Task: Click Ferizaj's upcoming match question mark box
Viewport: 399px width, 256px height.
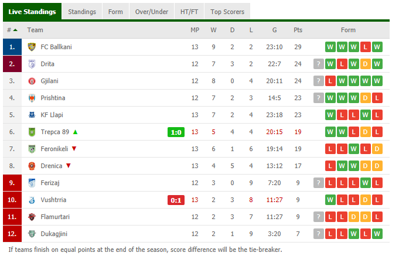Action: point(318,183)
